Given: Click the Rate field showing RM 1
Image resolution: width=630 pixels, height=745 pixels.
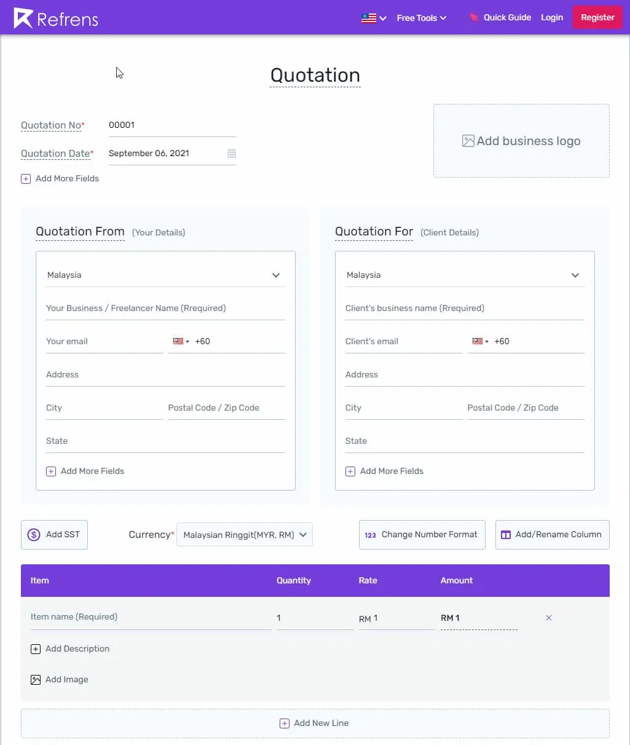Looking at the screenshot, I should pyautogui.click(x=397, y=618).
